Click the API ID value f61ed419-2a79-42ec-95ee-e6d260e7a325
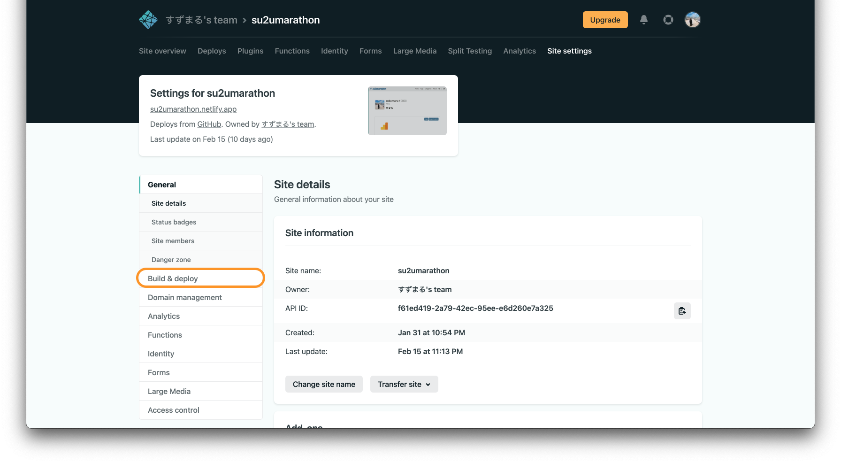 pos(475,308)
